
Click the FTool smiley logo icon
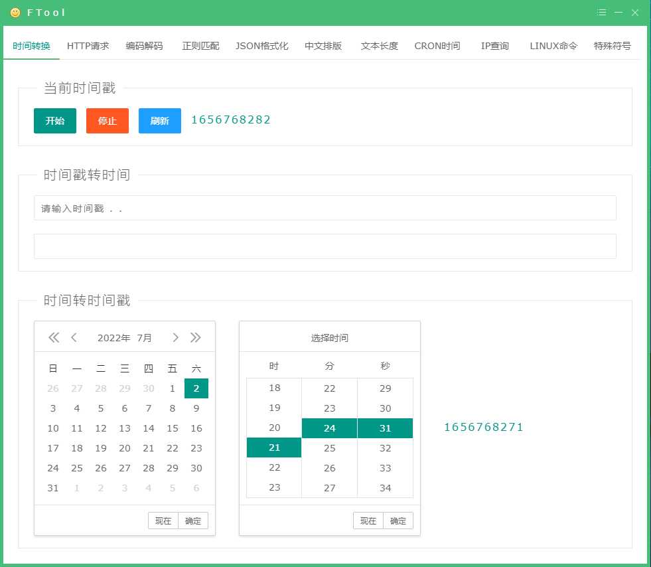(15, 13)
